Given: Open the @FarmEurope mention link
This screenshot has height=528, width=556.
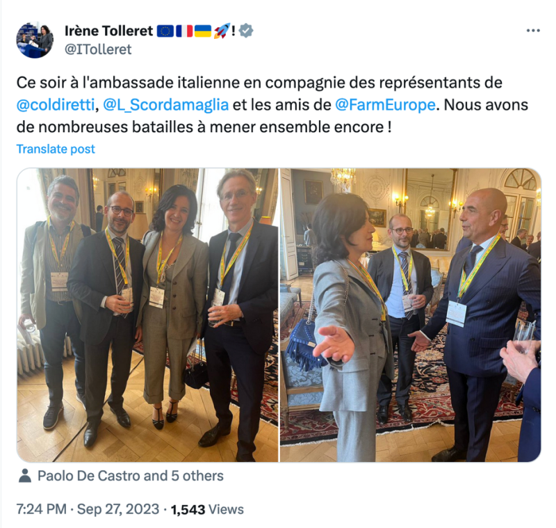Looking at the screenshot, I should pos(385,104).
